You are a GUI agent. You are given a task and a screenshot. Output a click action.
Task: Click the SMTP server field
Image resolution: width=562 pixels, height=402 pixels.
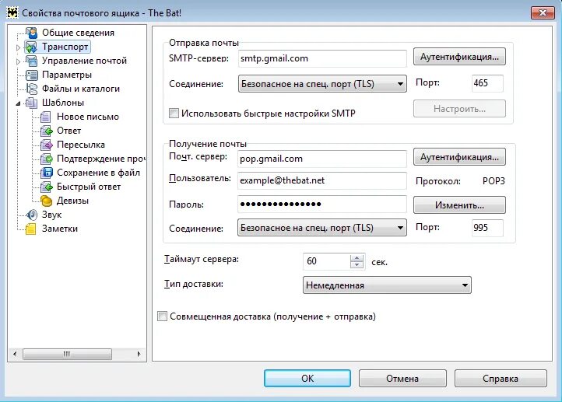[322, 58]
